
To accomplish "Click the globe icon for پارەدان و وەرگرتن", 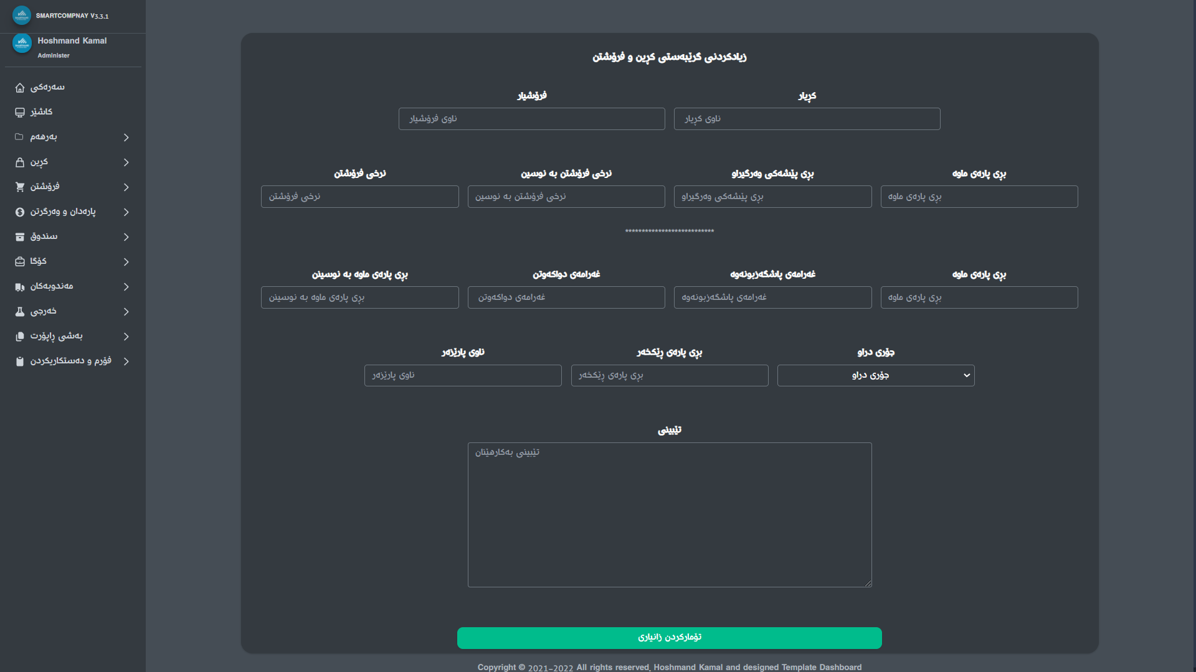I will click(20, 212).
